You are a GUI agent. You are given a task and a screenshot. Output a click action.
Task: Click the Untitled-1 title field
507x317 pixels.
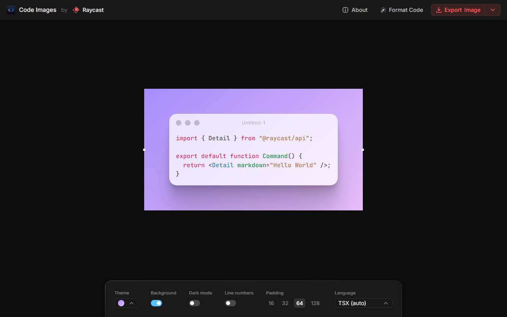[253, 123]
